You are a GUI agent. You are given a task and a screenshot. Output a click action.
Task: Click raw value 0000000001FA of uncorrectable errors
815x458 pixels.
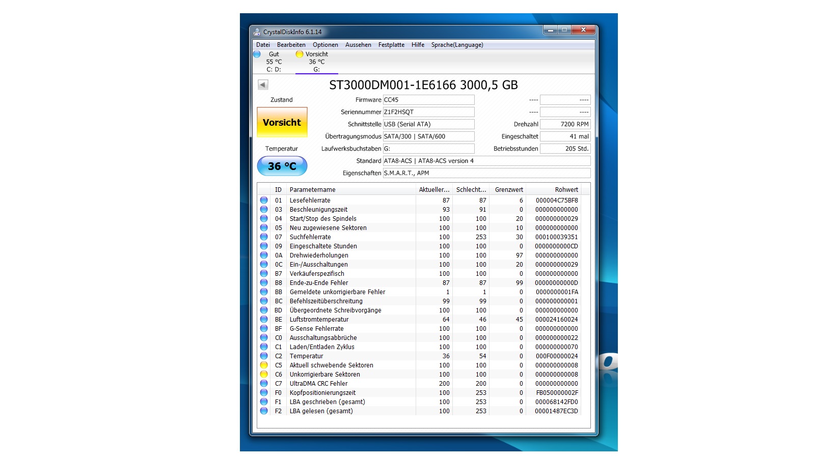point(557,292)
